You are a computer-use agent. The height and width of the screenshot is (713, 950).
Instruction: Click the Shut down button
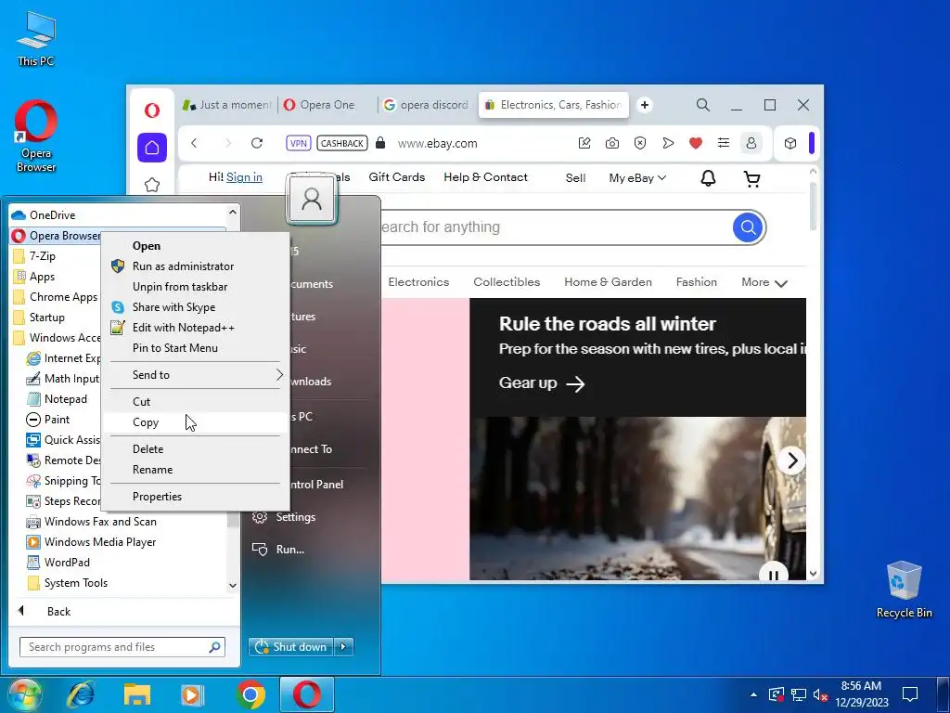[290, 647]
